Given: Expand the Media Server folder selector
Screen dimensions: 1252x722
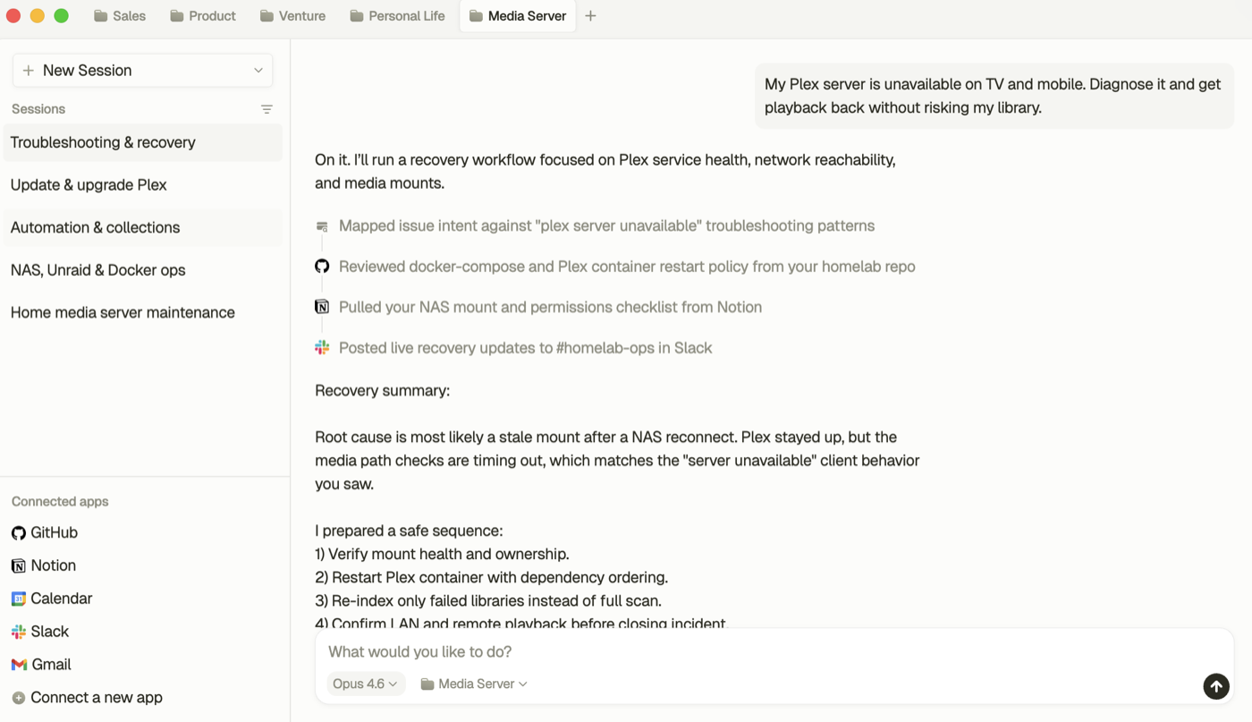Looking at the screenshot, I should [474, 684].
